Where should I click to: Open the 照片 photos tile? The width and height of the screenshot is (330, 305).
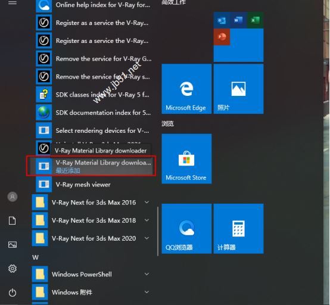(238, 89)
